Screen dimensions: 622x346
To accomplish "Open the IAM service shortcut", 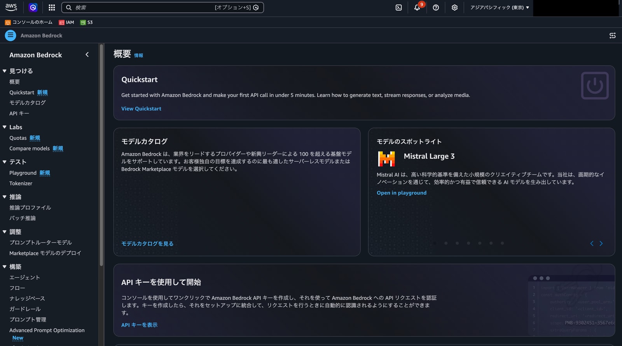I will point(66,22).
